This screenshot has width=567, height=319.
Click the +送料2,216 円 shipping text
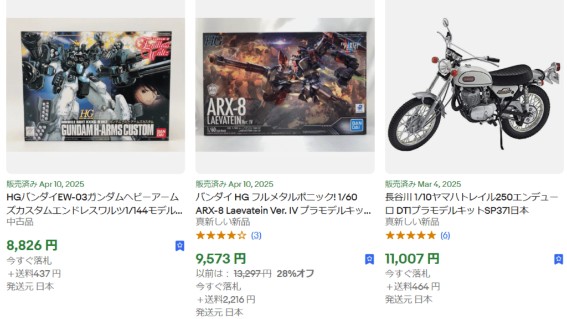(x=226, y=300)
